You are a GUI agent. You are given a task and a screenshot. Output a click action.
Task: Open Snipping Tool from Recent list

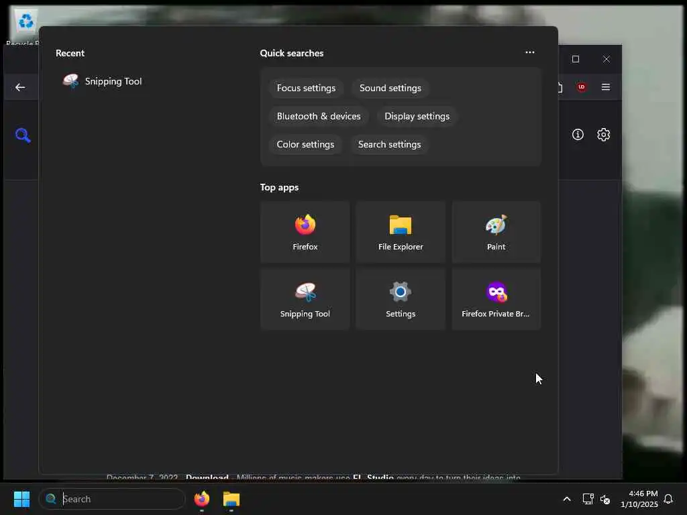coord(102,81)
